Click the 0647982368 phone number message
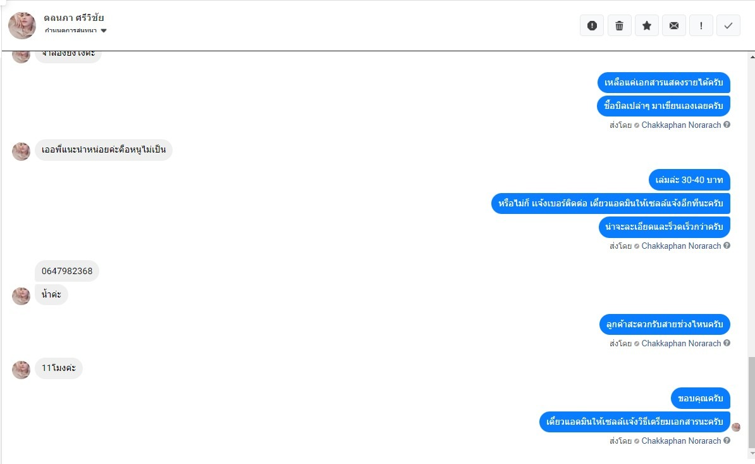 pos(67,271)
